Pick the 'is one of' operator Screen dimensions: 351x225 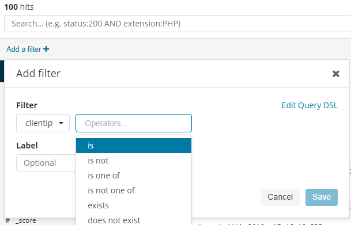134,176
